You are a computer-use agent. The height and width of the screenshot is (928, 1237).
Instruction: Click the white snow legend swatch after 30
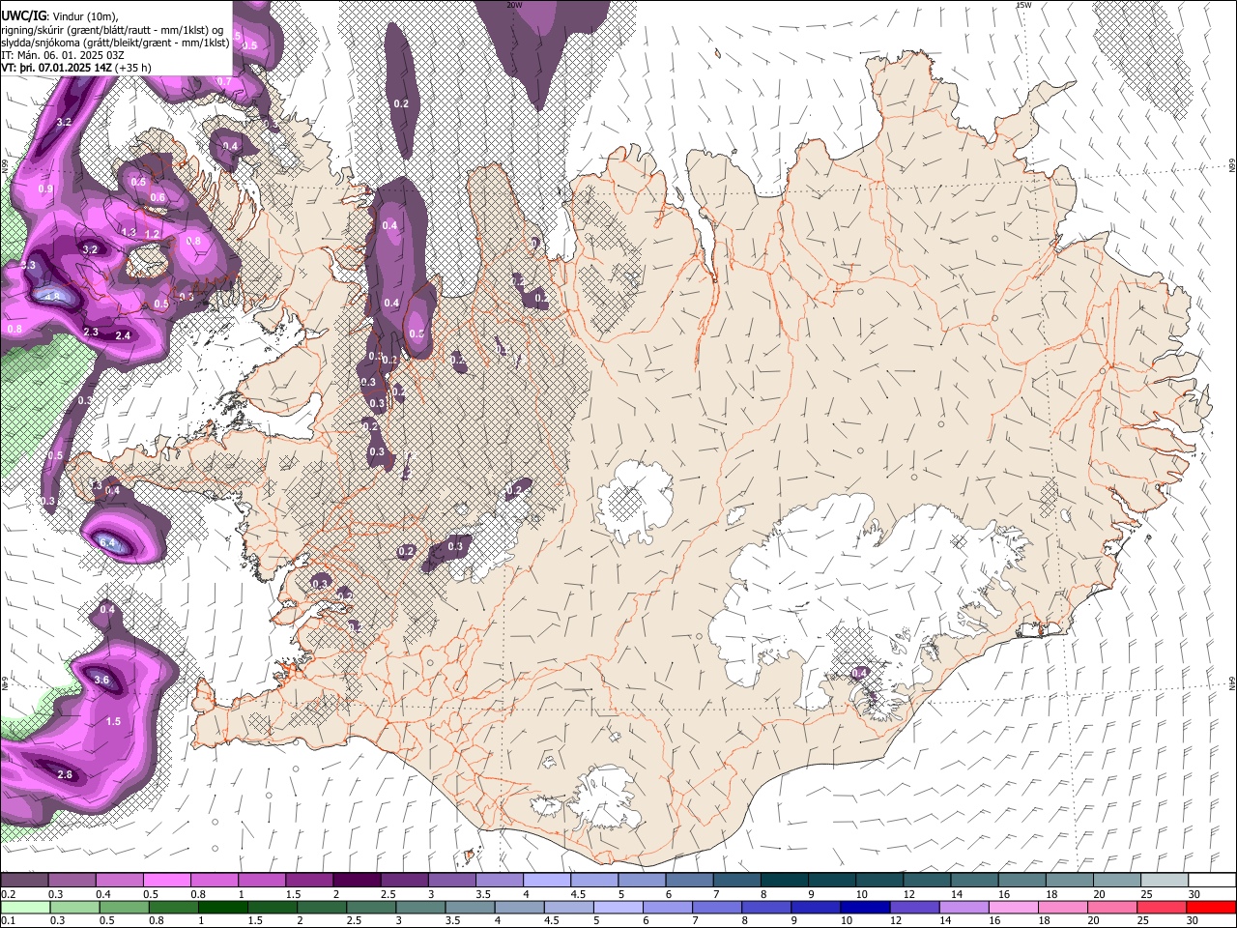pyautogui.click(x=1211, y=881)
